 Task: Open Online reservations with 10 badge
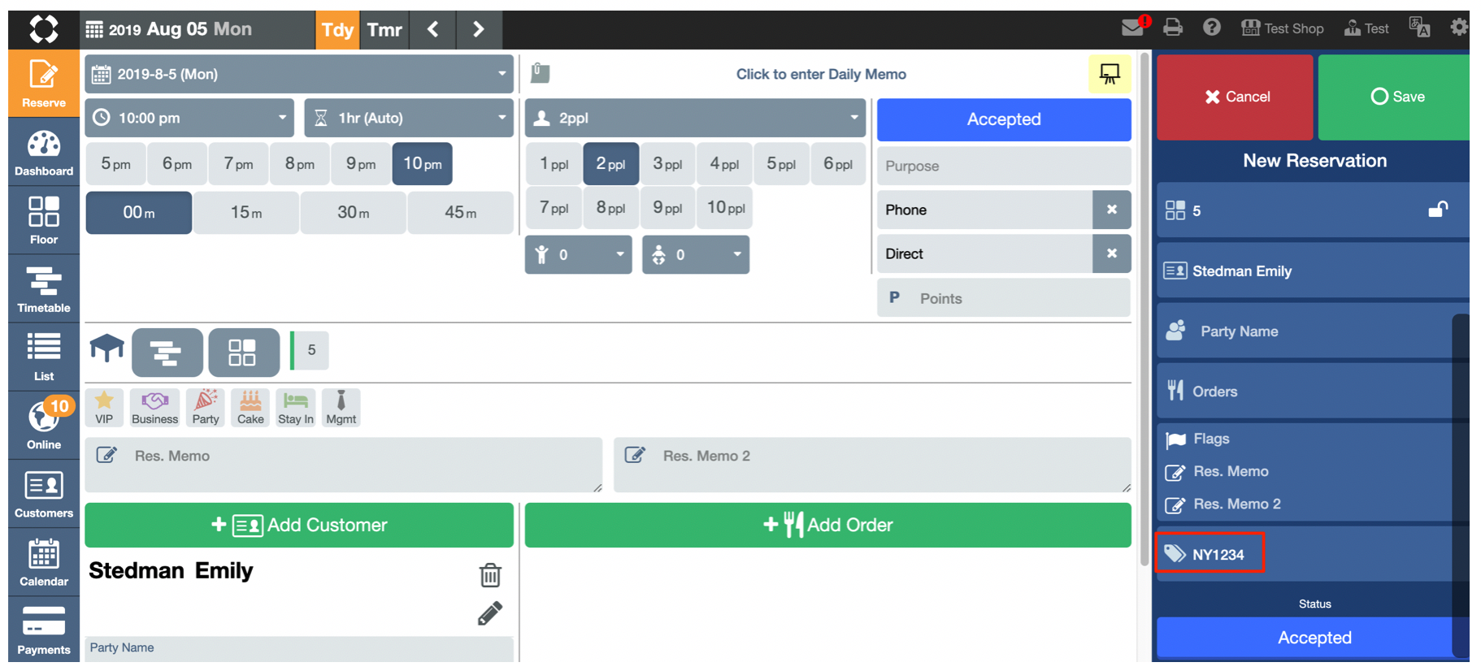pyautogui.click(x=44, y=426)
